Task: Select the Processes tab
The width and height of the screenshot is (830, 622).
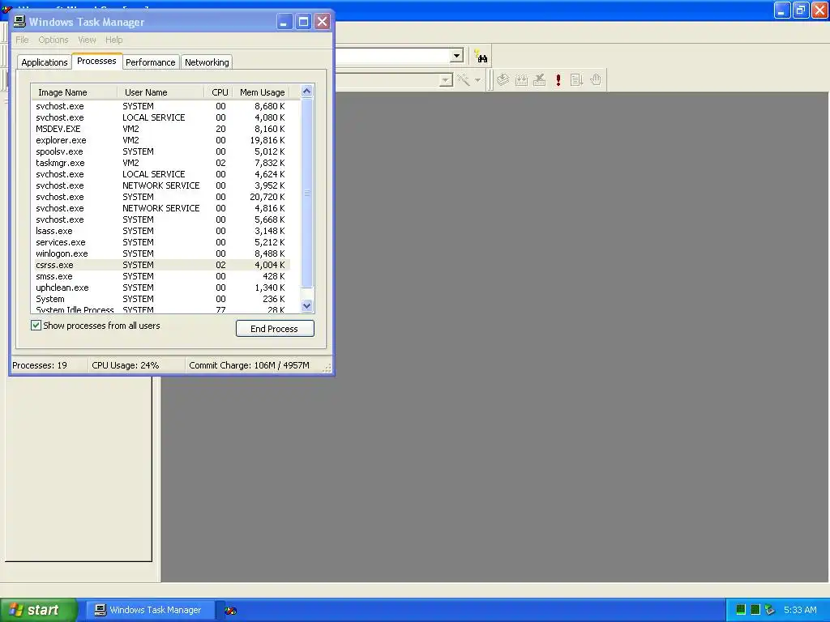Action: tap(97, 61)
